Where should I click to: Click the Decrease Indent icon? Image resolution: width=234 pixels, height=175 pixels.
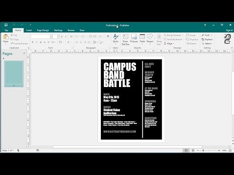point(91,36)
